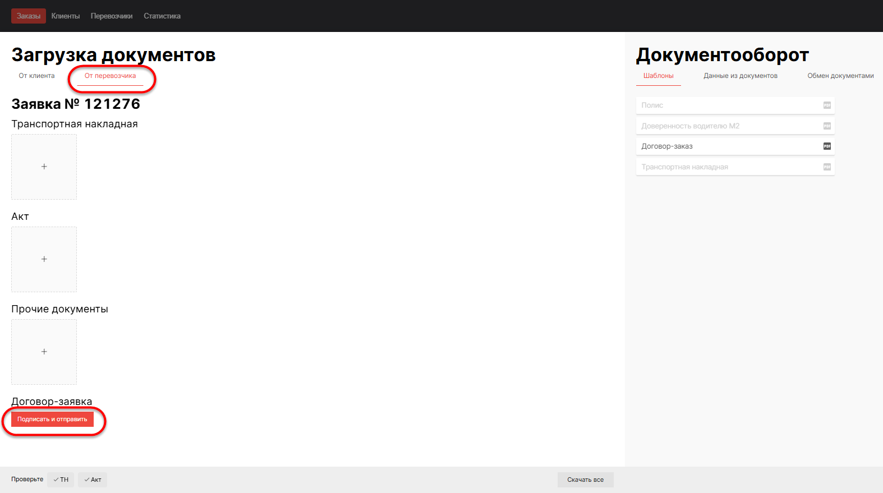
Task: Click PDF icon for Доверенность водителю М2
Action: point(827,126)
